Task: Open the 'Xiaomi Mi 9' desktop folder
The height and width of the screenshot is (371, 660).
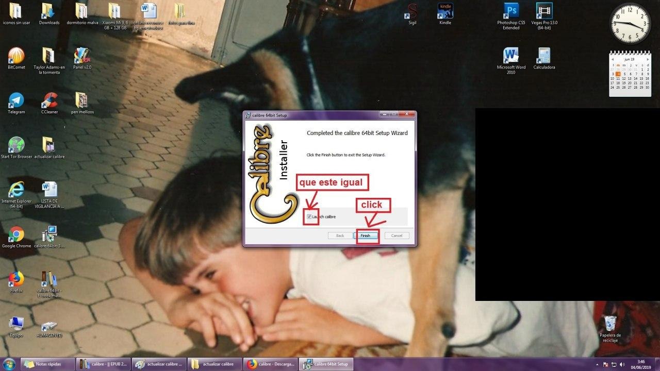Action: [115, 16]
